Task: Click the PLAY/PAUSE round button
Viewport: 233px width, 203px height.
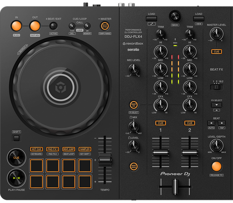Action: point(16,178)
